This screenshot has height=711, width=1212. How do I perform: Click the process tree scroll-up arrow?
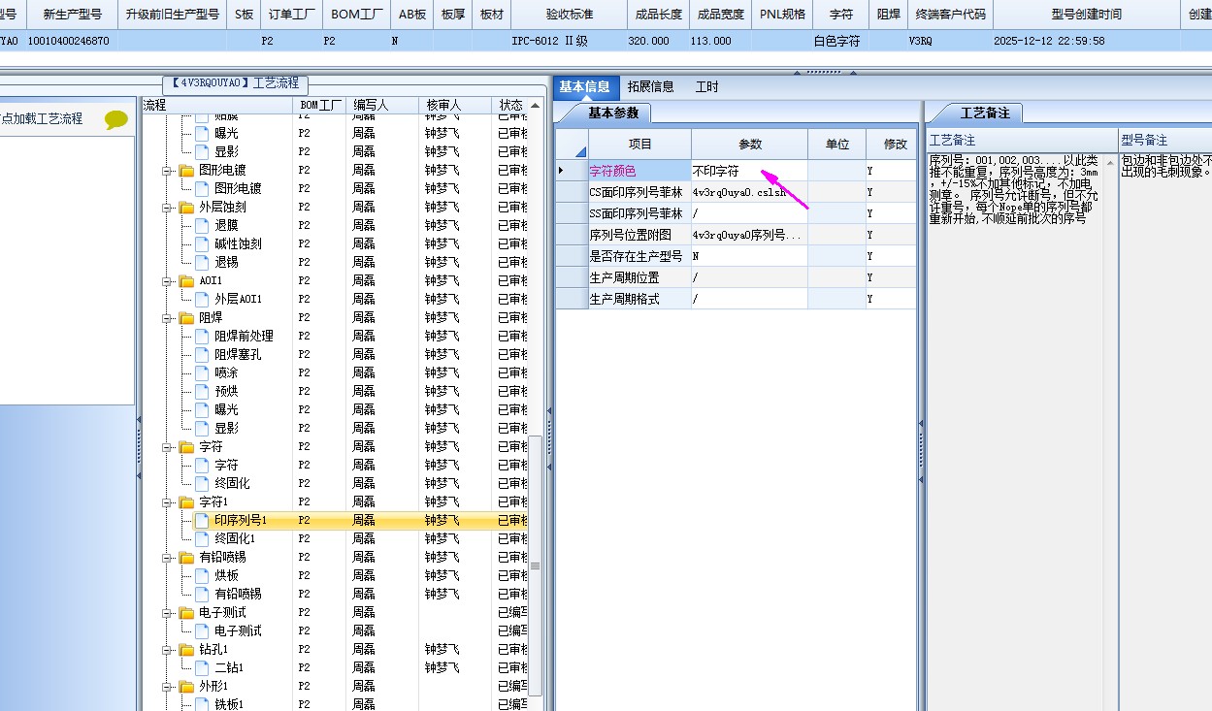(535, 105)
